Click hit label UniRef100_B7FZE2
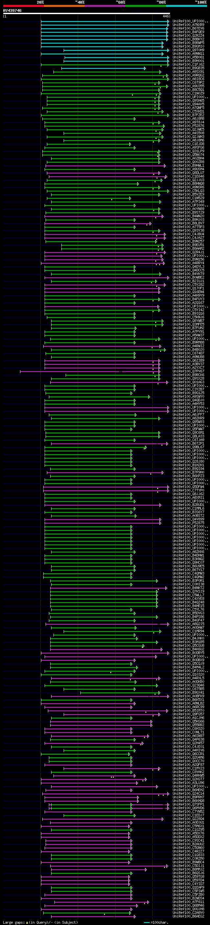This screenshot has width=210, height=925. (x=188, y=115)
